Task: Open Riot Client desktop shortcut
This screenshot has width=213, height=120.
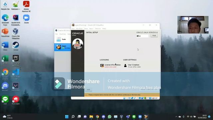Action: coord(16,100)
